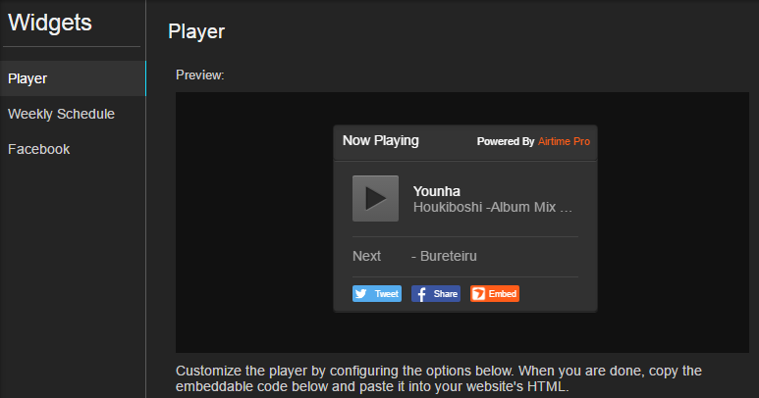The width and height of the screenshot is (759, 398).
Task: Click the Embed button label
Action: tap(503, 294)
